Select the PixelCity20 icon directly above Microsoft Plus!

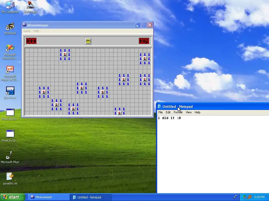pos(10,136)
